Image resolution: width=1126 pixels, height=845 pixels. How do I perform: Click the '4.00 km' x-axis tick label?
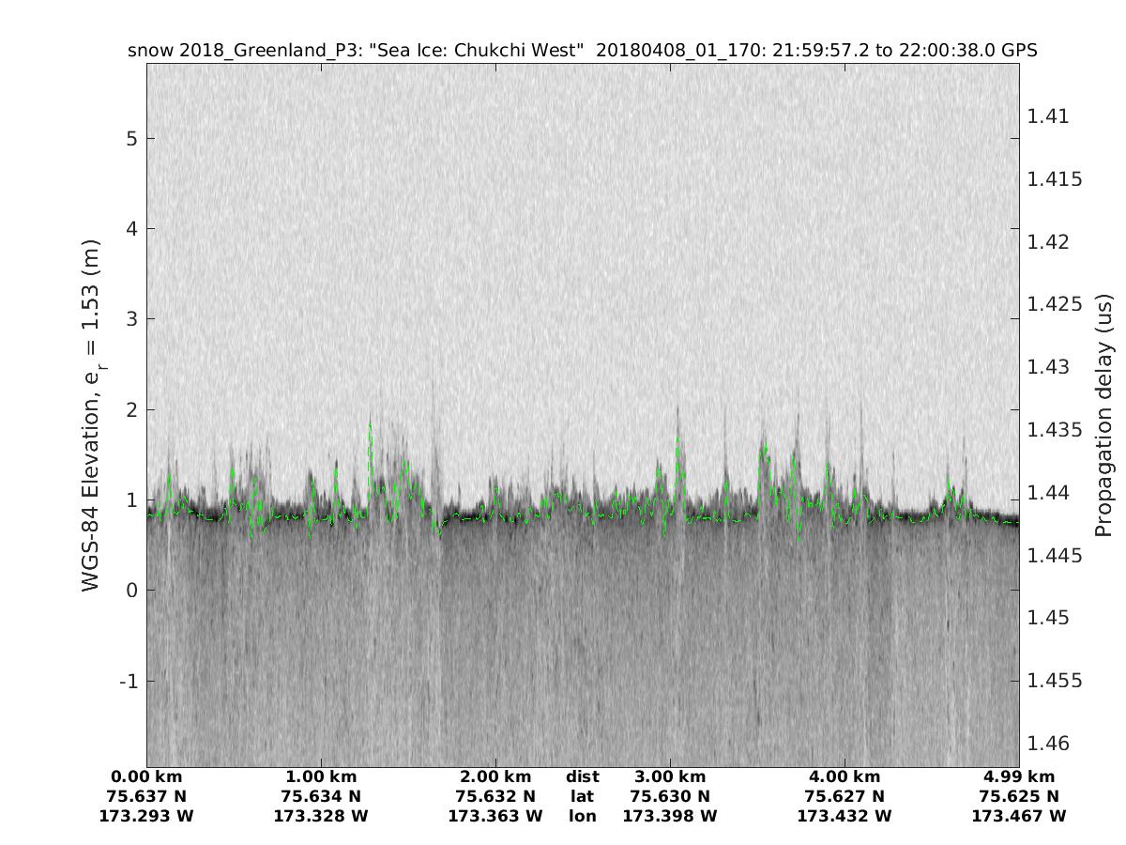tap(844, 776)
